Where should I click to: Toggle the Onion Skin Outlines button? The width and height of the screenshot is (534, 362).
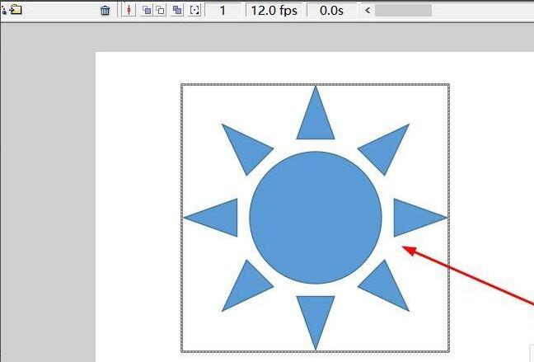point(161,10)
